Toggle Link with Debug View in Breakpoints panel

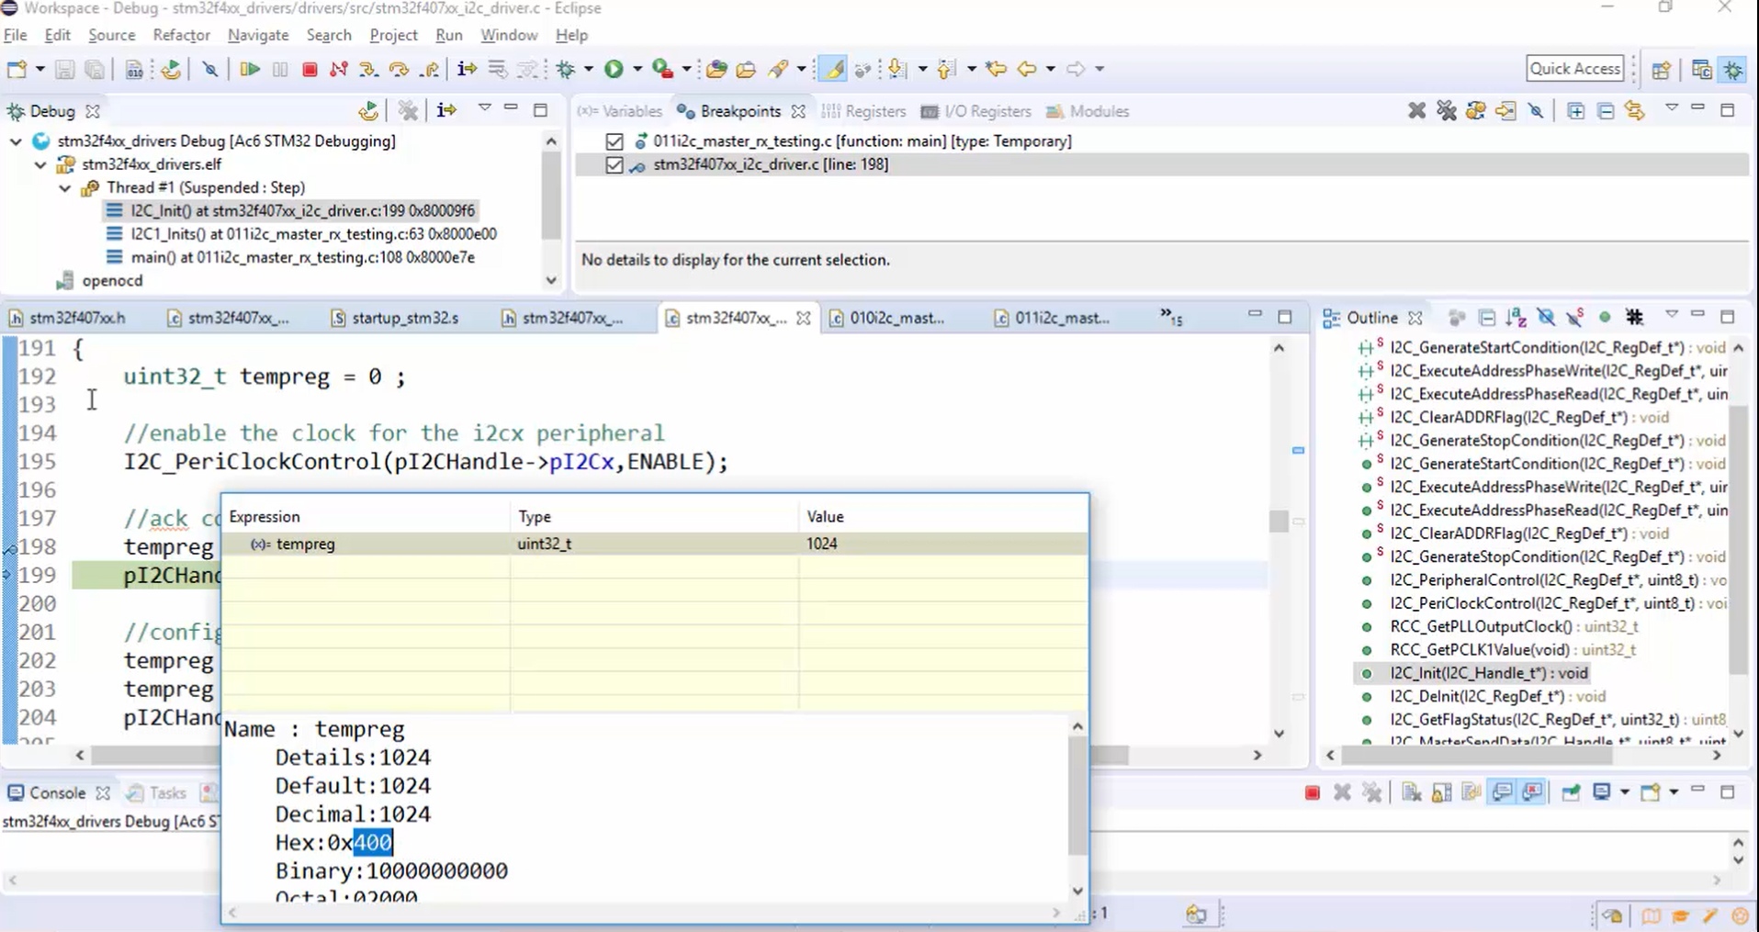click(x=1634, y=111)
